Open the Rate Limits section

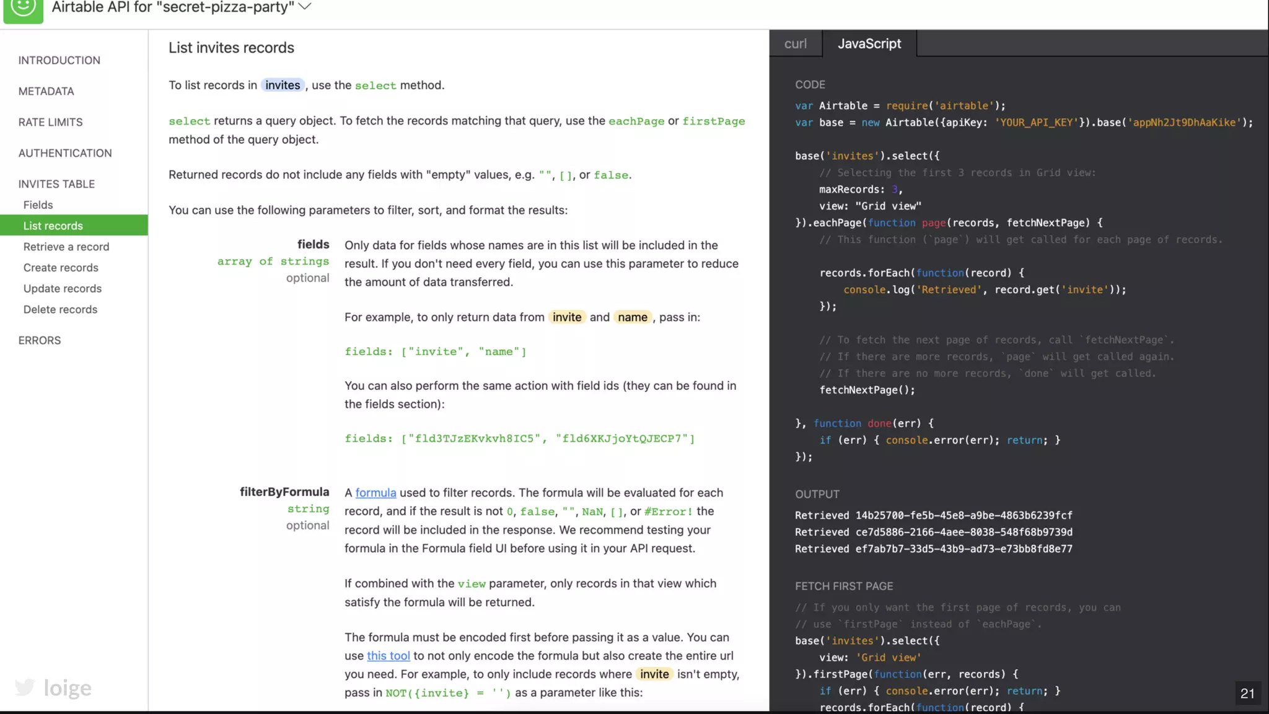click(x=50, y=122)
